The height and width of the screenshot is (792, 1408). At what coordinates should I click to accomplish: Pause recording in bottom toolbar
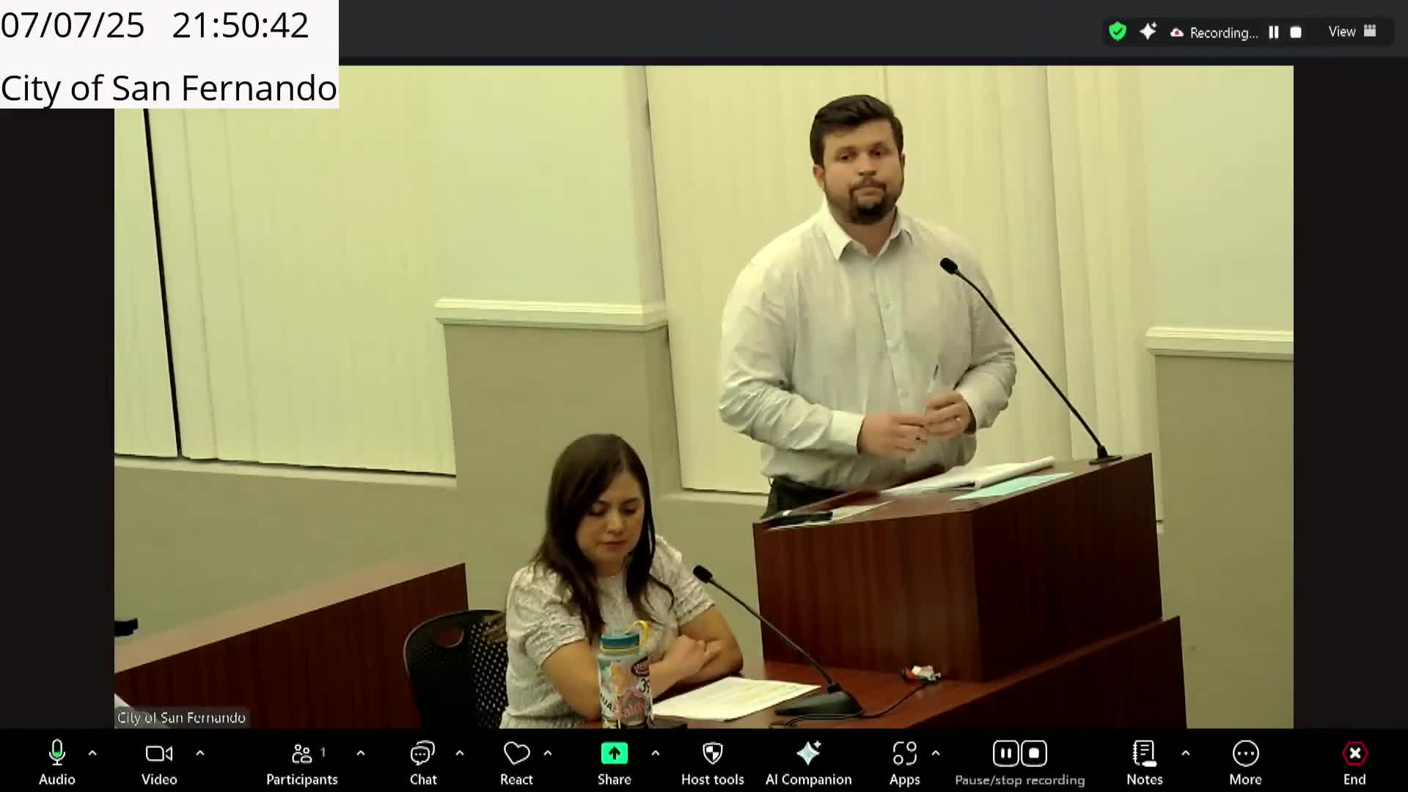pos(1005,753)
